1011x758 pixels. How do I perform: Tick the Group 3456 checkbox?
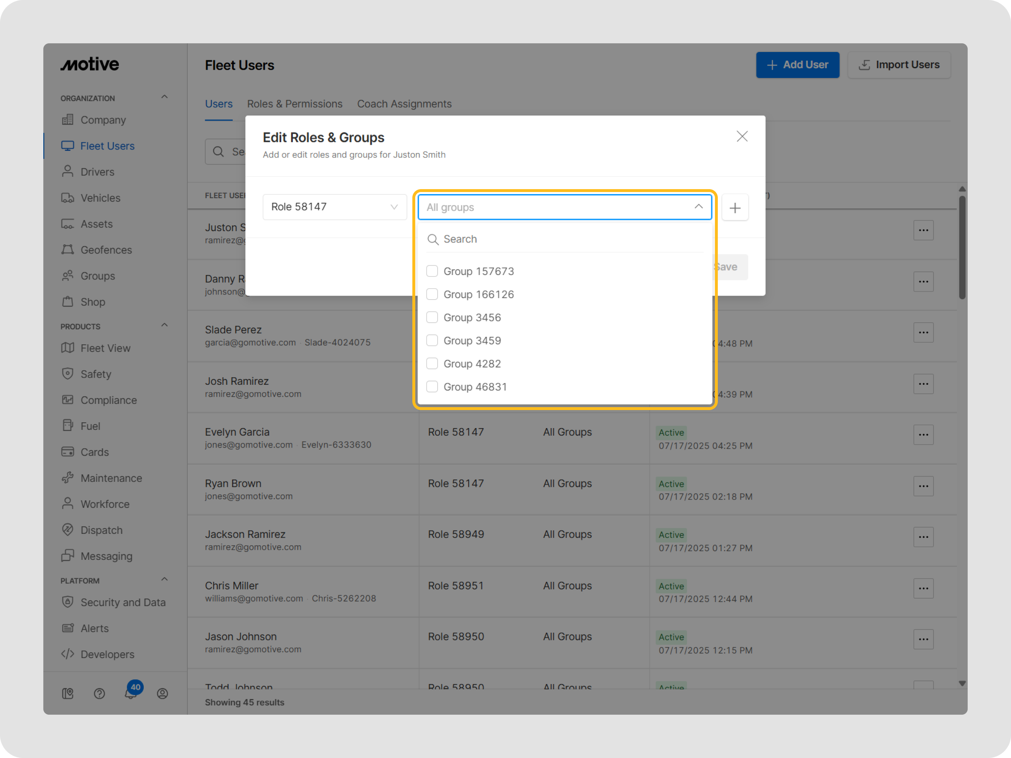431,317
